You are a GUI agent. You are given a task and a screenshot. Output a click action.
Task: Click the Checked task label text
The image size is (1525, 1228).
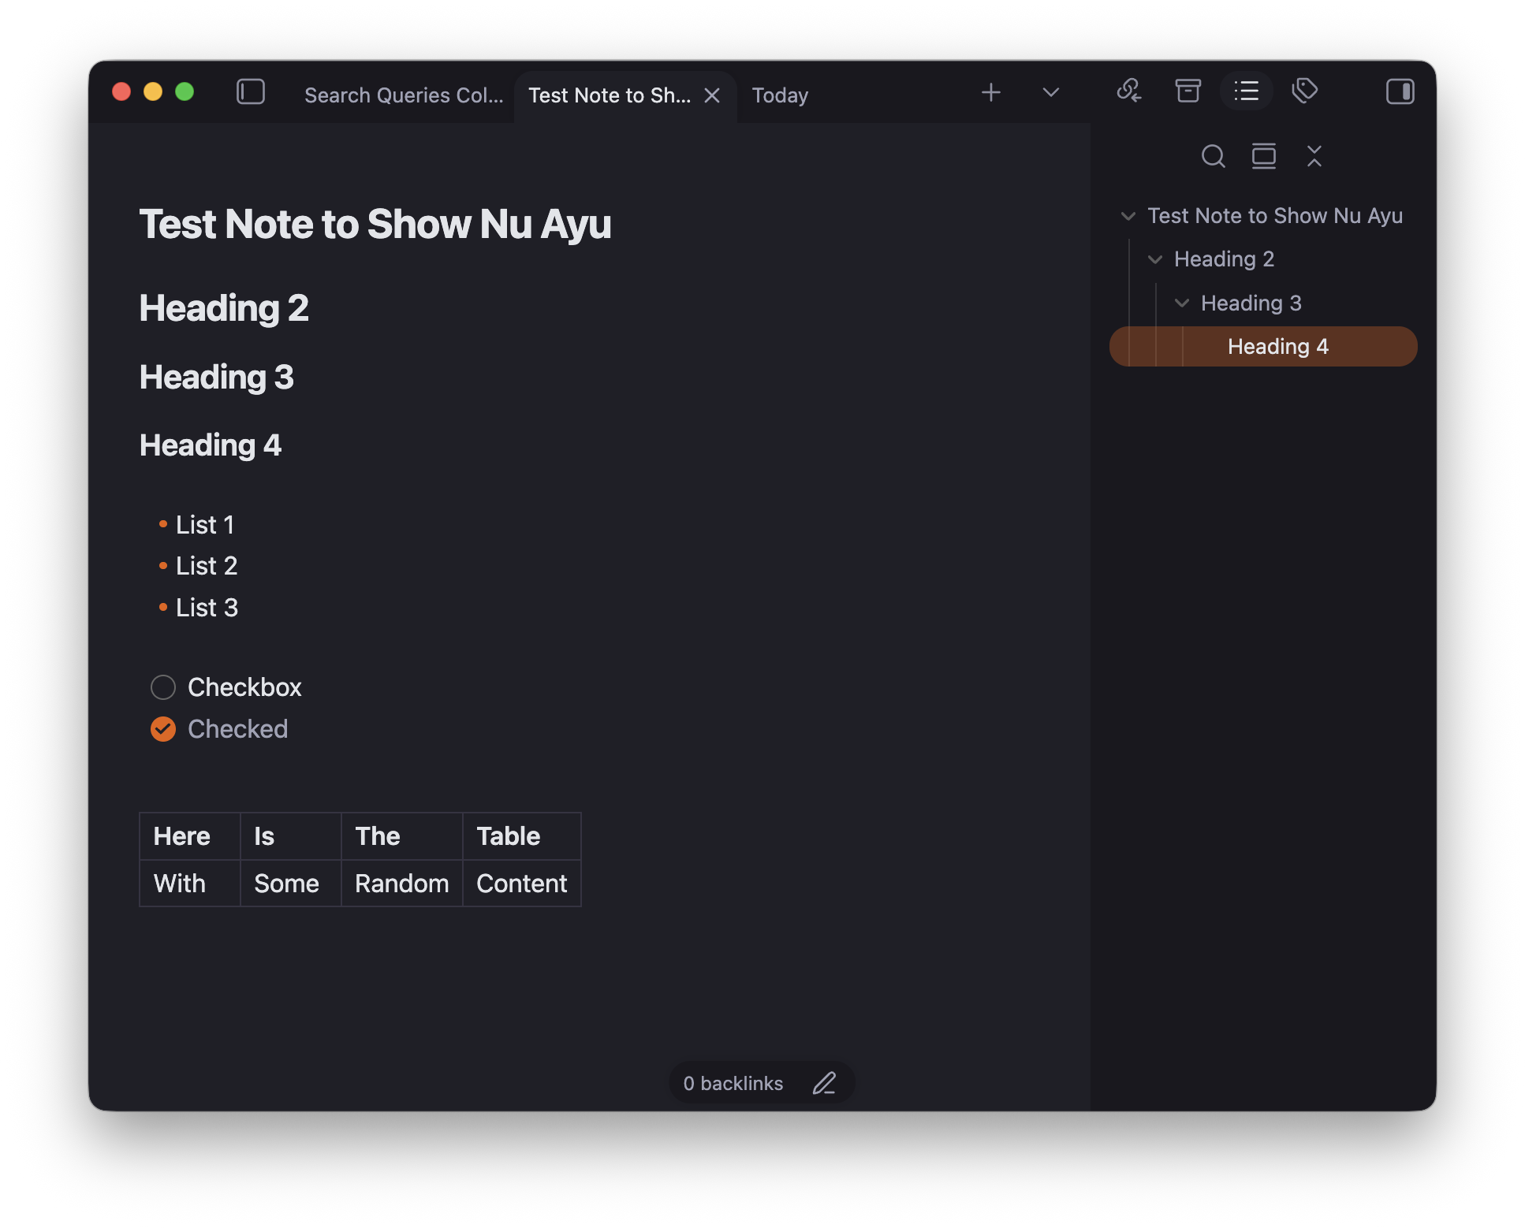(237, 729)
